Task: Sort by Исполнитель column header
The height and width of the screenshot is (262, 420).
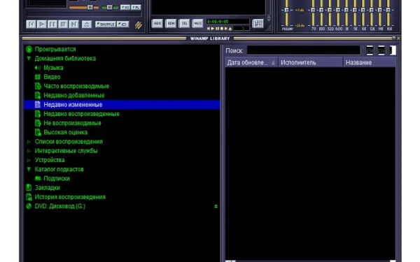Action: (x=310, y=63)
